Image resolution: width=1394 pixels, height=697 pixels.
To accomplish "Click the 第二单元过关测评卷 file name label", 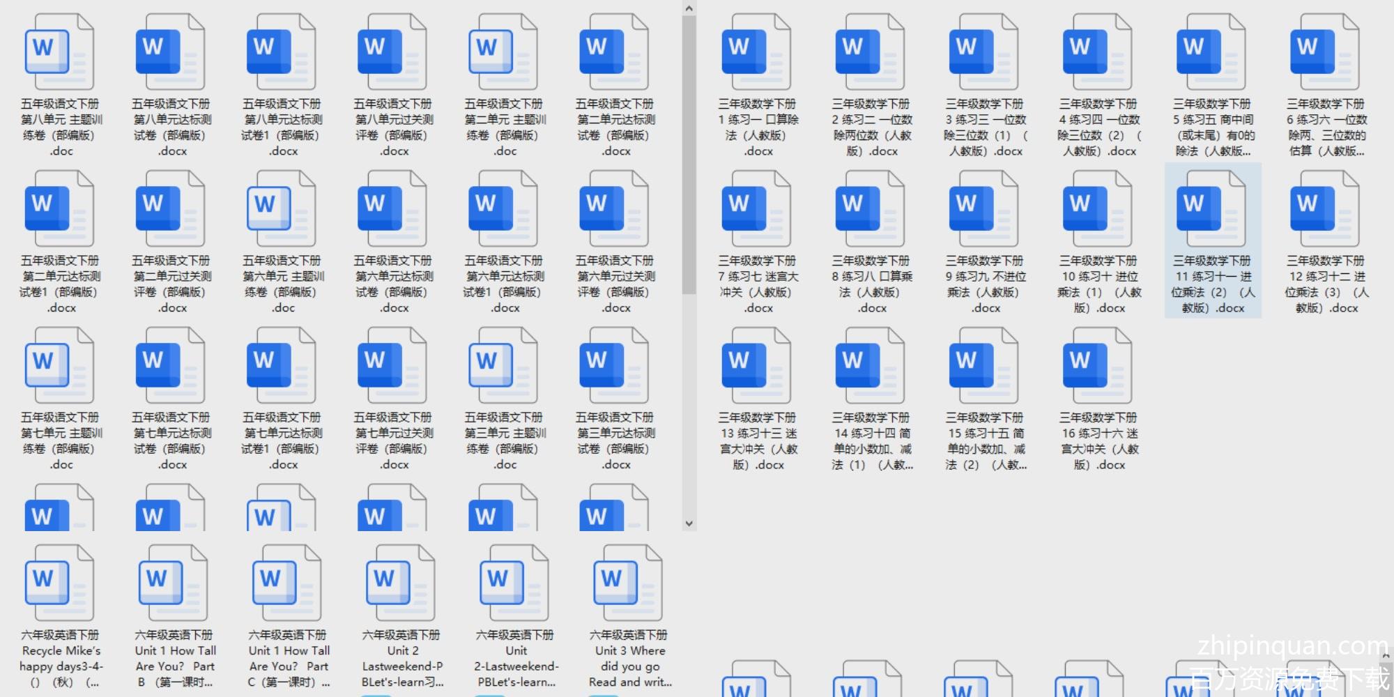I will coord(171,284).
